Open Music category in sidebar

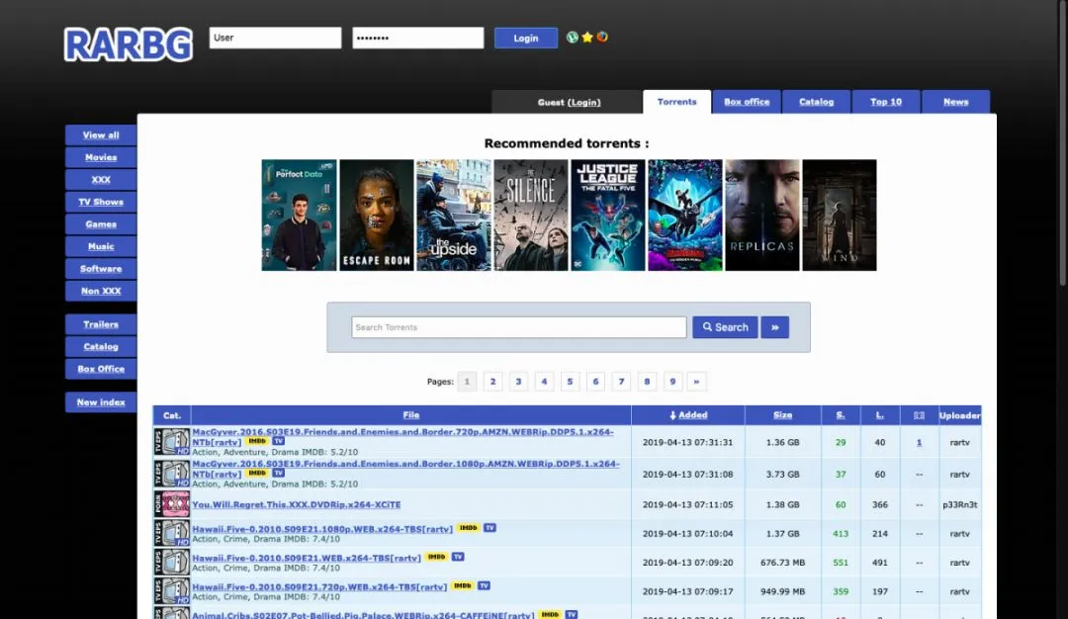(101, 246)
